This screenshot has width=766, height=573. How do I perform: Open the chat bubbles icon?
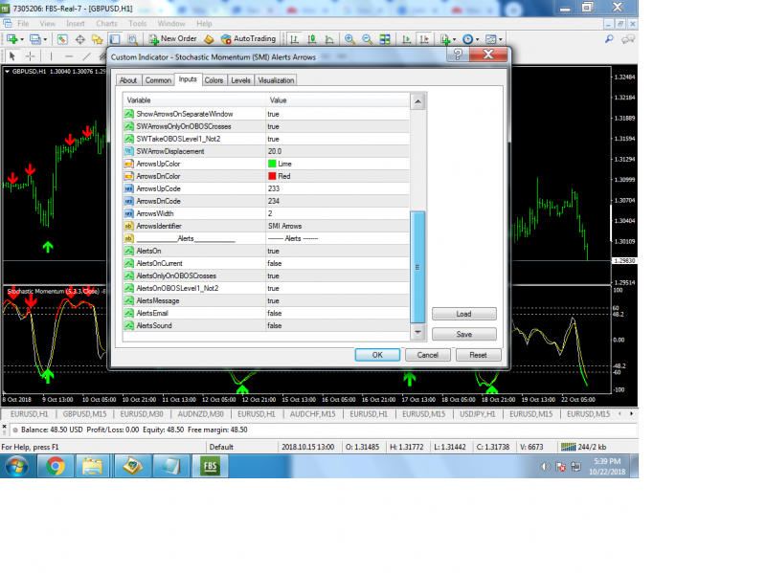click(628, 39)
